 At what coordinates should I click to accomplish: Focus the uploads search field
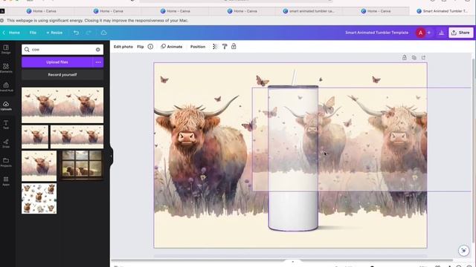click(62, 50)
